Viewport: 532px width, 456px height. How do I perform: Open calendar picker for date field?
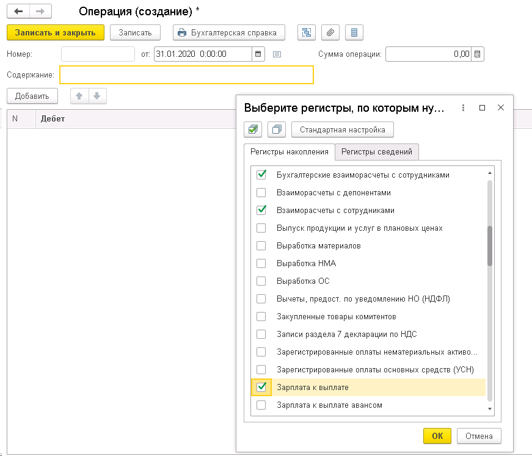[x=259, y=54]
